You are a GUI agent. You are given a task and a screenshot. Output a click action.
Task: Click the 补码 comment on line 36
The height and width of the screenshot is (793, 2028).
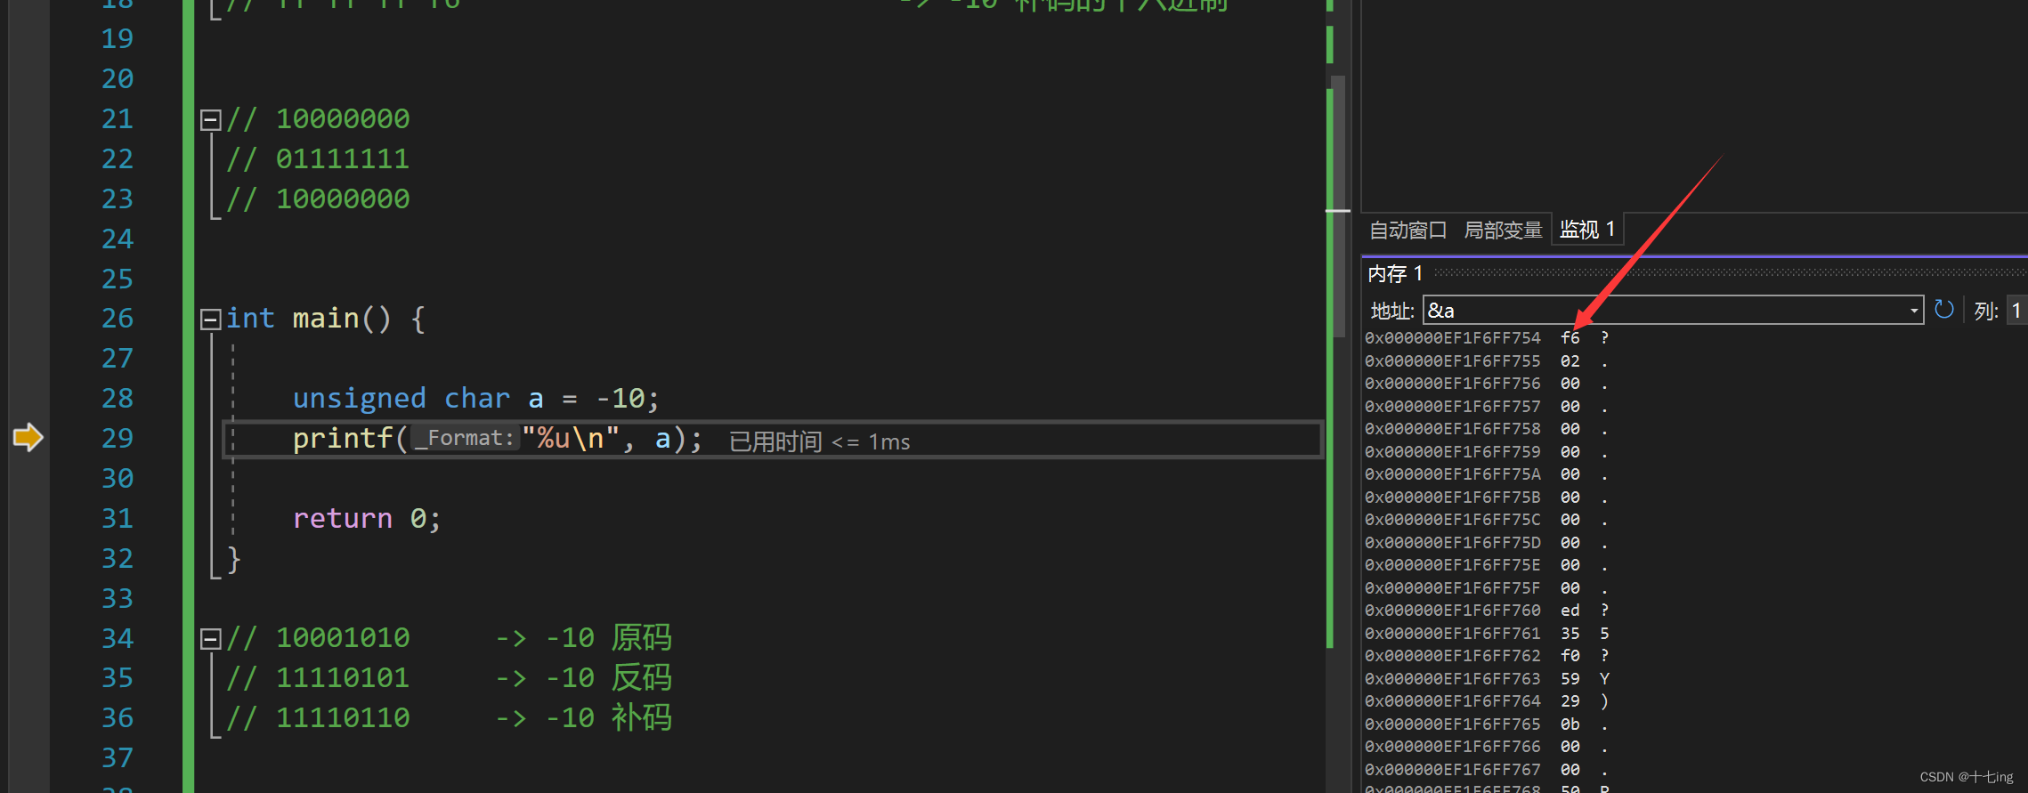(641, 718)
